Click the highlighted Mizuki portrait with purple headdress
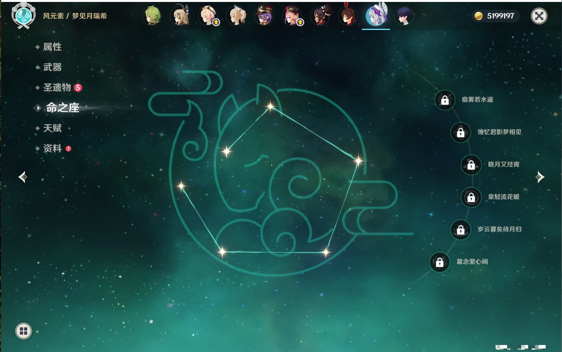562x352 pixels. (x=376, y=15)
